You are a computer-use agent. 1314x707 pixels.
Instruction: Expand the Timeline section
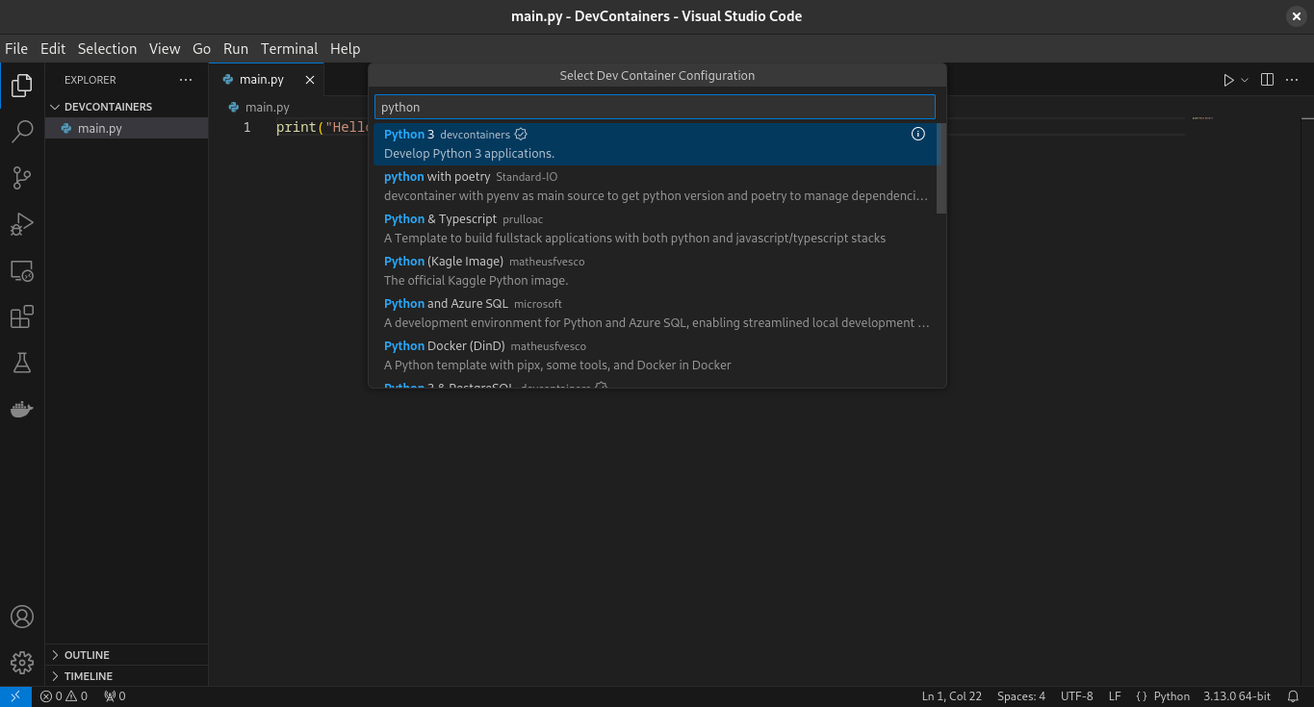88,676
